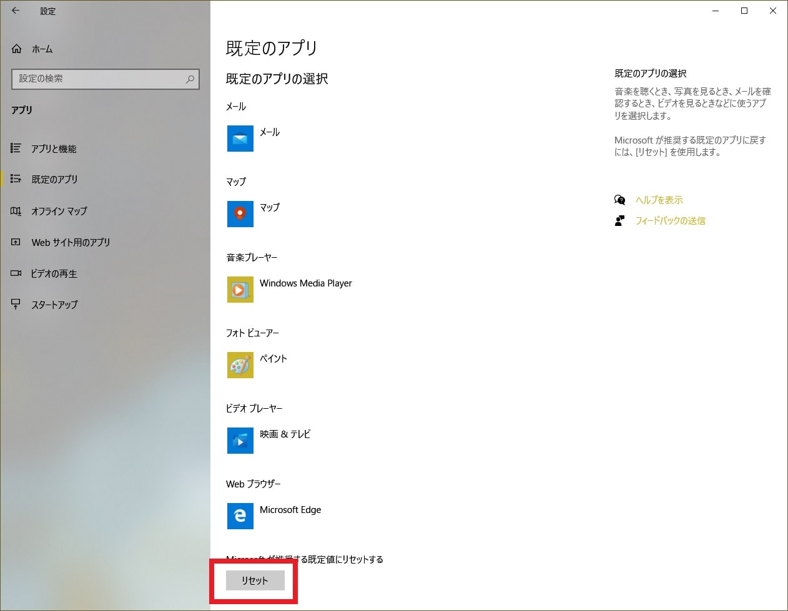Click the Microsoft Edge icon
788x611 pixels.
coord(240,516)
